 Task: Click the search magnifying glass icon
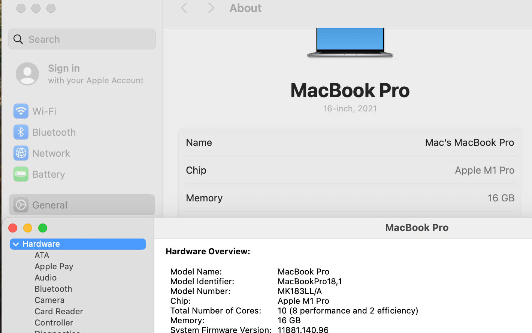[x=18, y=39]
